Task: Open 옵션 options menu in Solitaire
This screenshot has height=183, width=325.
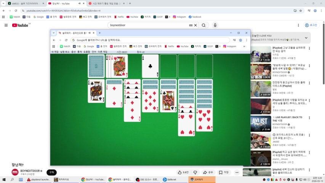Action: pyautogui.click(x=74, y=52)
